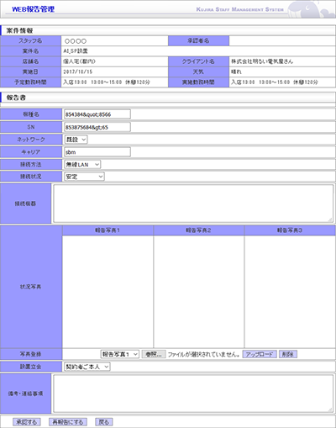Viewport: 336px width, 428px height.
Task: Select the 報告写真2 column header
Action: click(198, 230)
